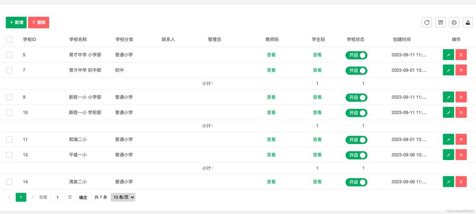Image resolution: width=476 pixels, height=214 pixels.
Task: Delete the school with ID 7
Action: click(x=461, y=70)
